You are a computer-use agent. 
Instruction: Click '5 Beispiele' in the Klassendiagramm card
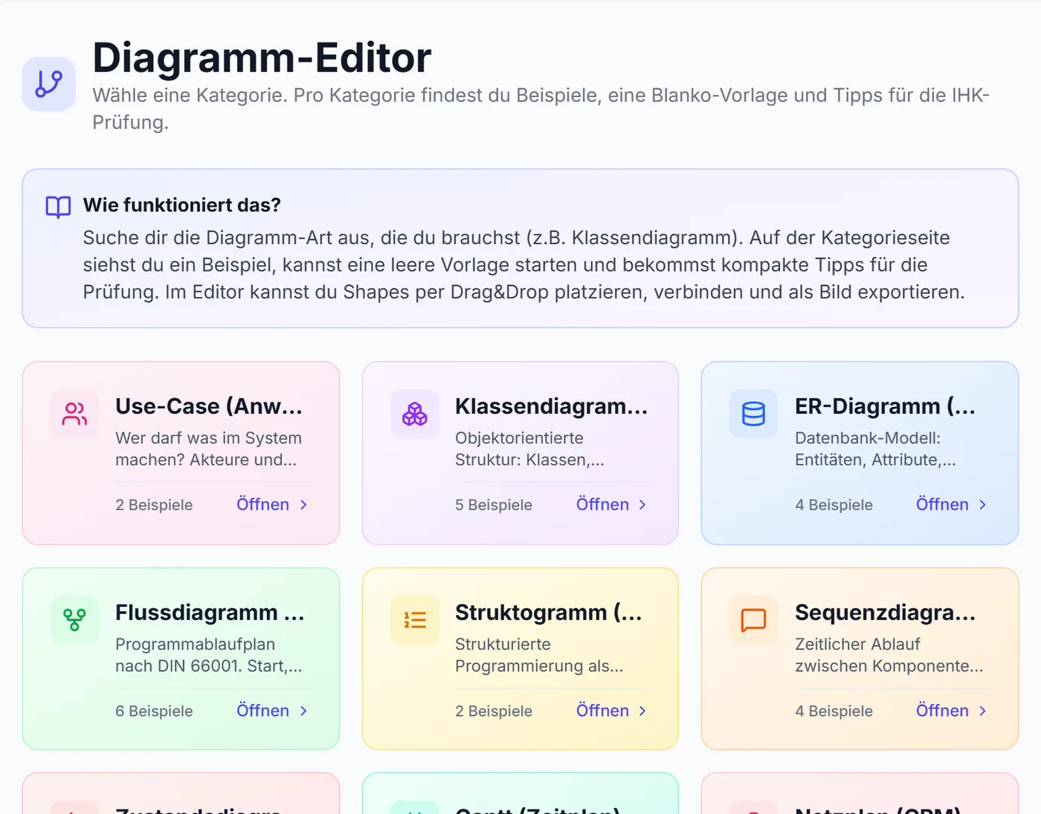pyautogui.click(x=494, y=504)
